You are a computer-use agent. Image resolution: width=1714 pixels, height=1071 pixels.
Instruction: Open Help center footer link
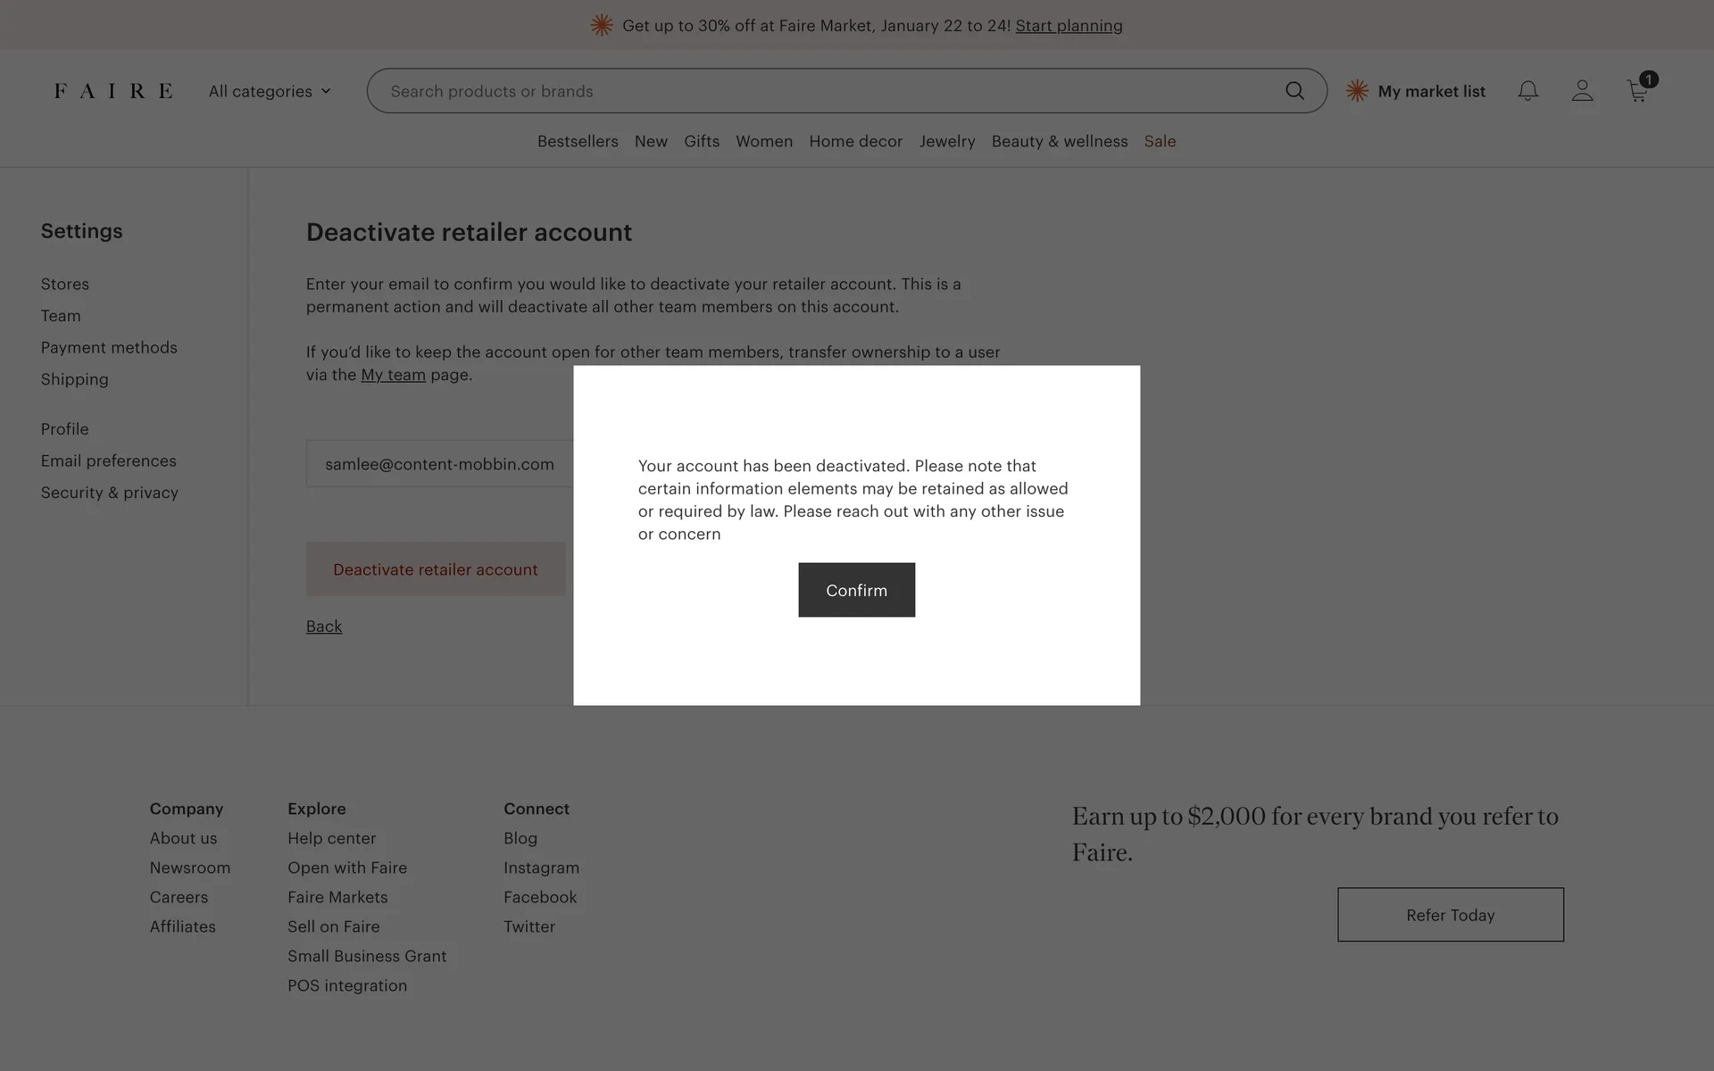(x=331, y=838)
